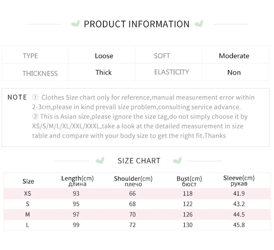Image resolution: width=274 pixels, height=250 pixels.
Task: Click the Length(cm) column header
Action: (x=77, y=181)
